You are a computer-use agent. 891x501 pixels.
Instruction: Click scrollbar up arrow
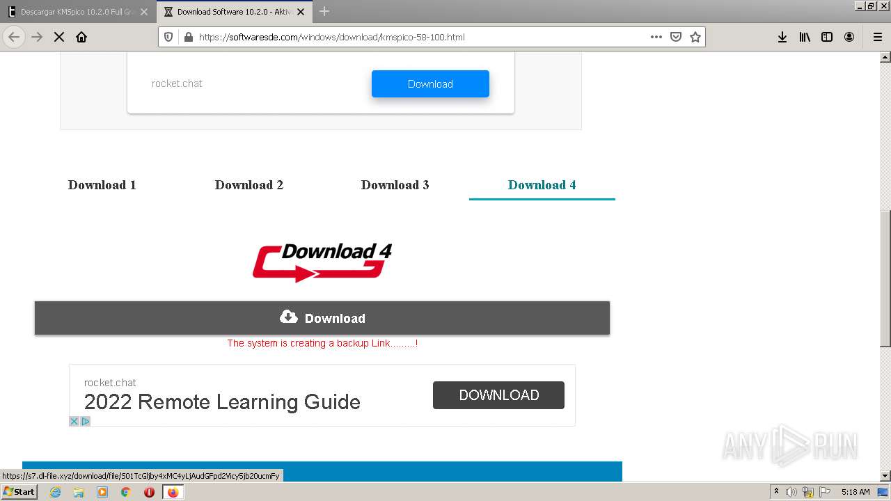tap(885, 57)
